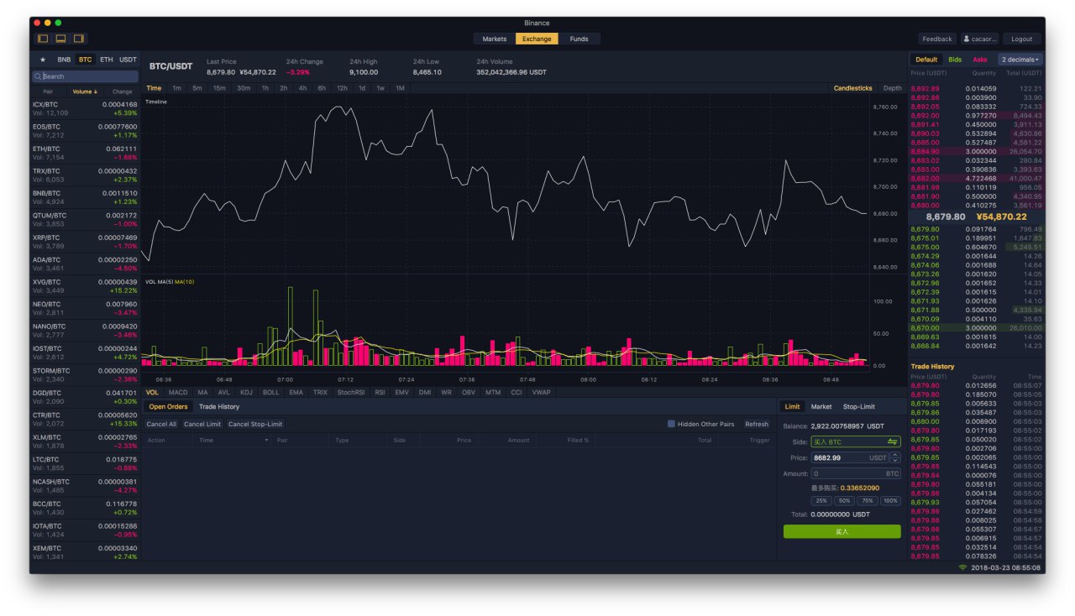
Task: Select the Time chart interval
Action: (154, 88)
